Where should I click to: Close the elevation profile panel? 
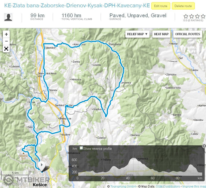204,146
